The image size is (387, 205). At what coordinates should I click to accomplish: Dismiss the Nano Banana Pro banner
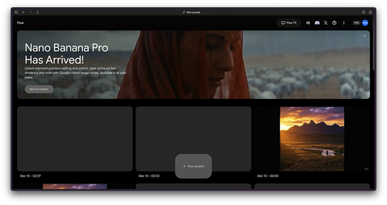pyautogui.click(x=364, y=36)
